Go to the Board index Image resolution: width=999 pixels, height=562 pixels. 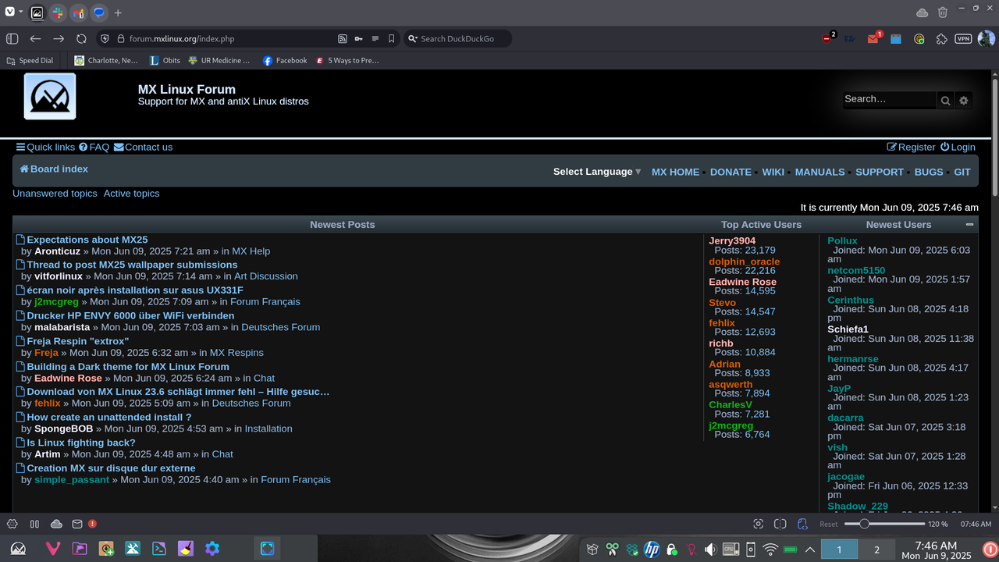tap(54, 169)
